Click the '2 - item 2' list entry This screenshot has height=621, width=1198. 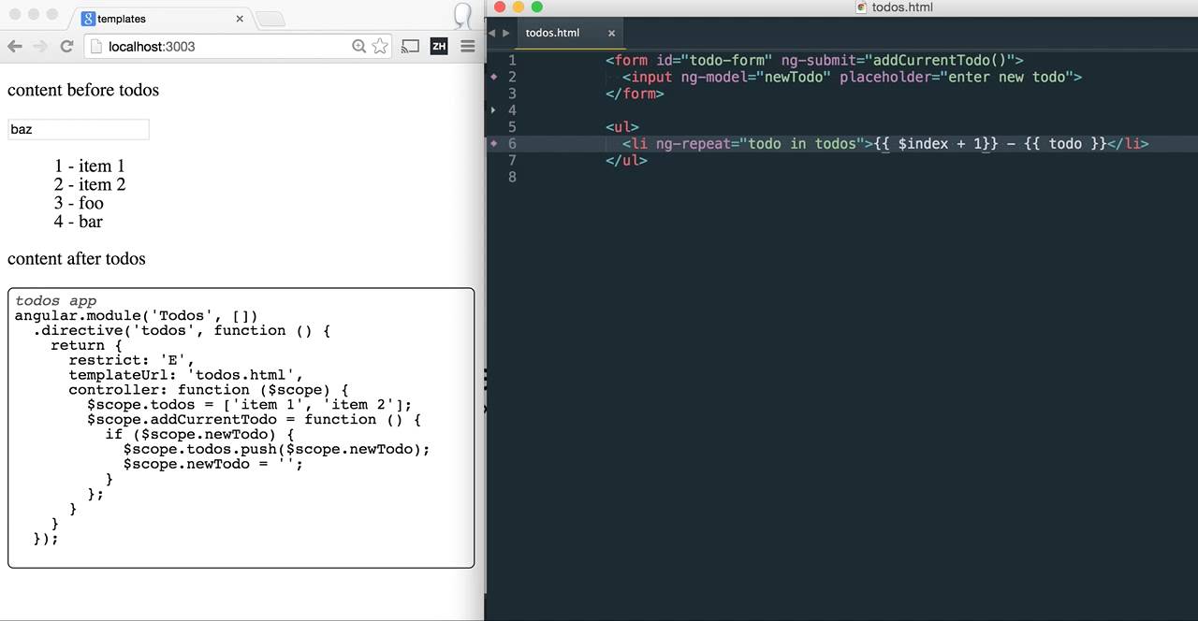pos(90,184)
